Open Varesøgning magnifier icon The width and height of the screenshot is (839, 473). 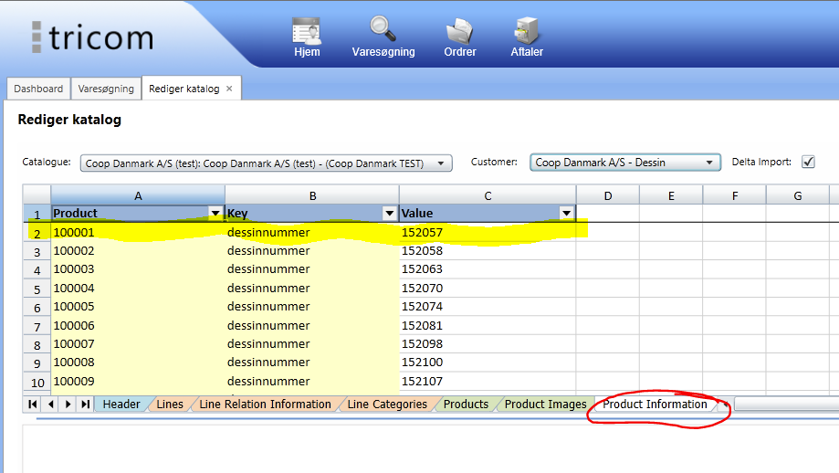[383, 37]
